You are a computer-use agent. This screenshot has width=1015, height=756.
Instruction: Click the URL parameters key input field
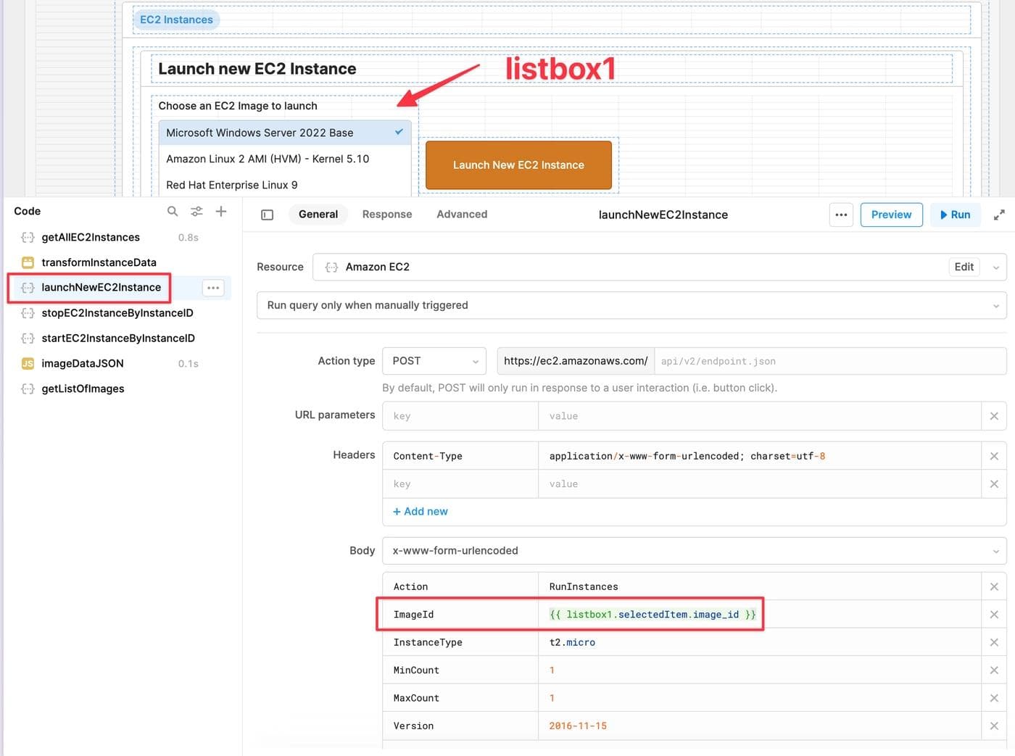tap(460, 415)
